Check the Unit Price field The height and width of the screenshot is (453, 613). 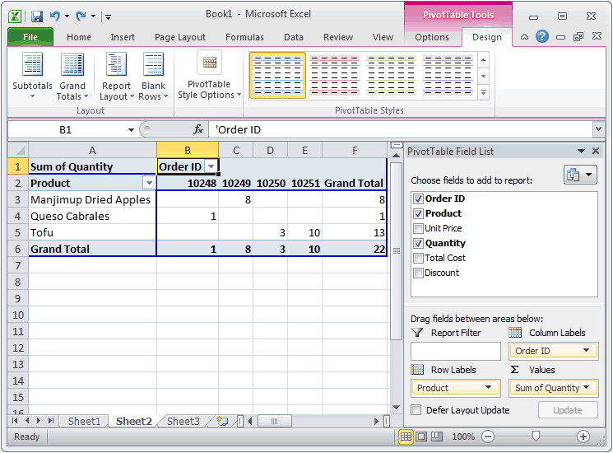(418, 228)
